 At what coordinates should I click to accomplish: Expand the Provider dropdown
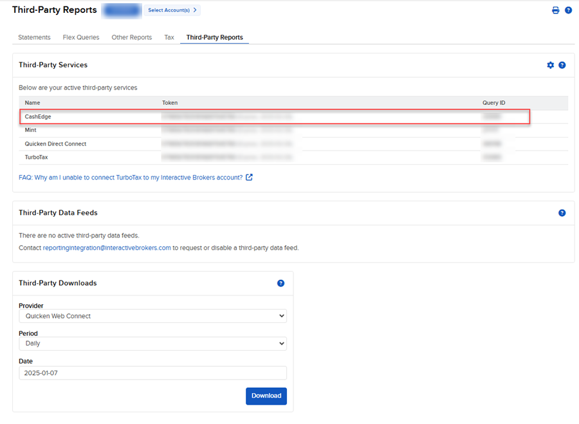tap(152, 316)
